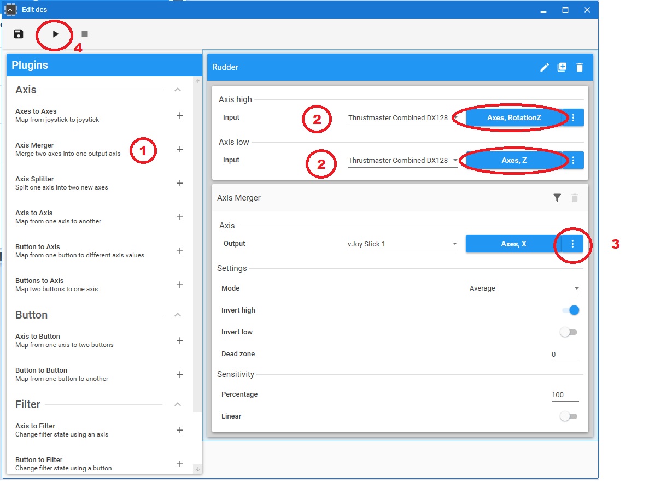Open the vJoy Stick 1 output device dropdown
The height and width of the screenshot is (495, 649).
(402, 244)
